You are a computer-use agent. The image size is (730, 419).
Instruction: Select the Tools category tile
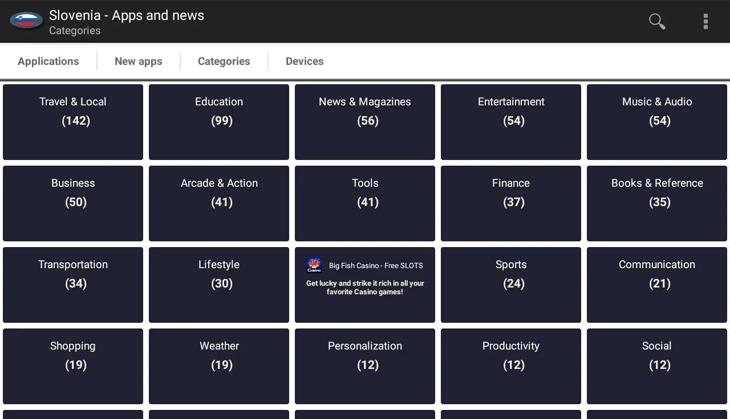point(365,203)
